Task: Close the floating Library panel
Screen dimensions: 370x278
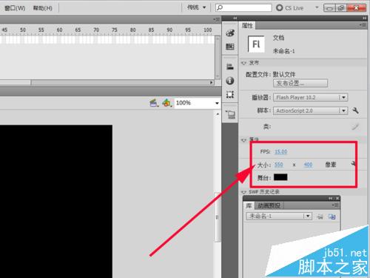Action: click(337, 198)
